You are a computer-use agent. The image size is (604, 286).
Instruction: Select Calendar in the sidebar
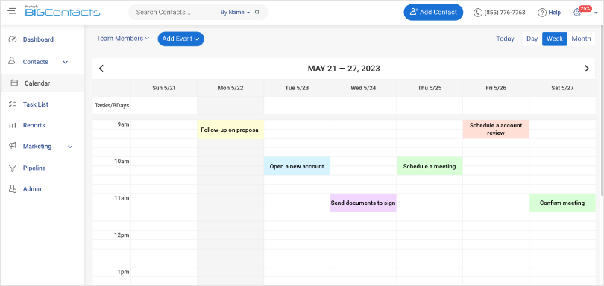point(43,83)
